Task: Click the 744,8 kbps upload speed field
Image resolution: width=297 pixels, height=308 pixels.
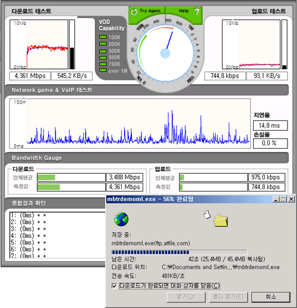Action: 225,76
